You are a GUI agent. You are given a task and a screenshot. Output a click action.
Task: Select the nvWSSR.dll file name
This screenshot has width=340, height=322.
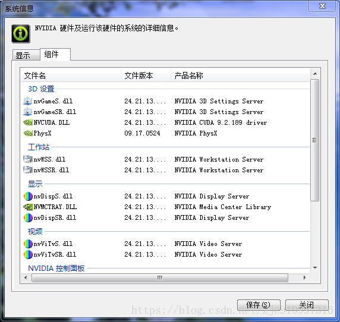tap(51, 170)
